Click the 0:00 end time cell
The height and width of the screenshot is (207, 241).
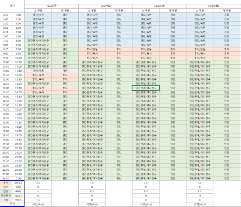click(x=19, y=179)
